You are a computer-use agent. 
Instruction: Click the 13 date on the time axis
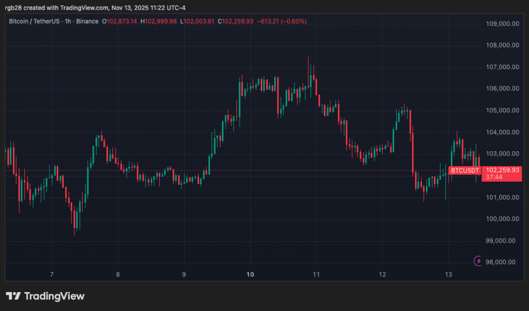[x=448, y=275]
